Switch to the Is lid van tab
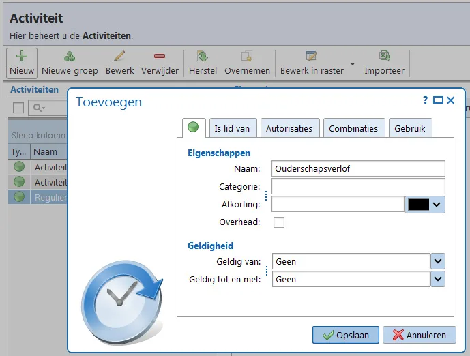 (233, 128)
